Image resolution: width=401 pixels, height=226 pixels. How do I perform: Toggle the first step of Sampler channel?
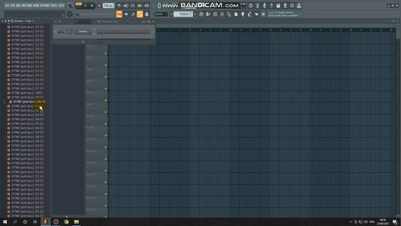tap(98, 32)
